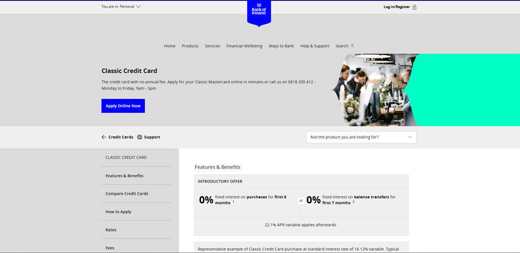Open the Products menu
The height and width of the screenshot is (253, 520).
coord(190,46)
